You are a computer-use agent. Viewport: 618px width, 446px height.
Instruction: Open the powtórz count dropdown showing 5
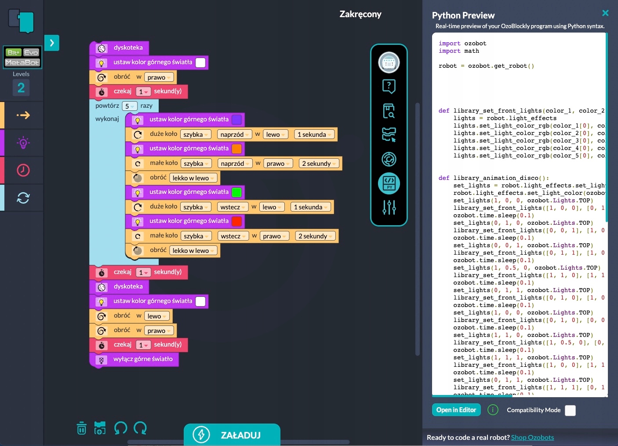click(129, 106)
